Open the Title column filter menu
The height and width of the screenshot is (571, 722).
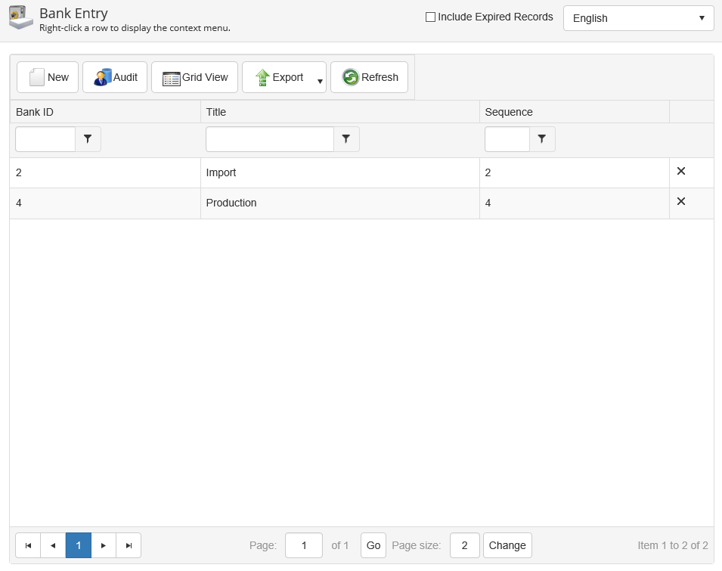(x=346, y=139)
